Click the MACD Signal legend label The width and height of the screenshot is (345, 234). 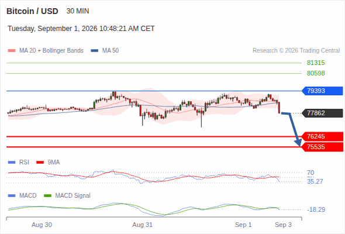coord(73,196)
